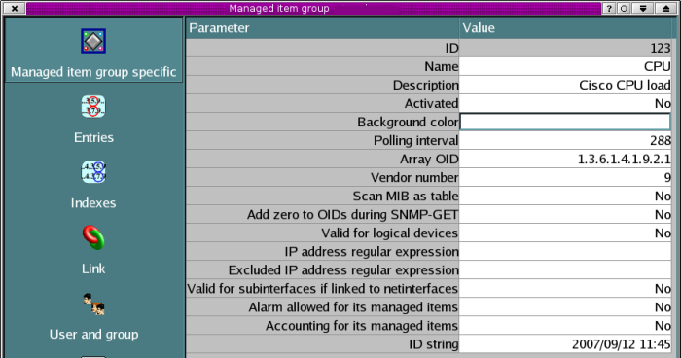Select the Background color value field

coord(565,122)
